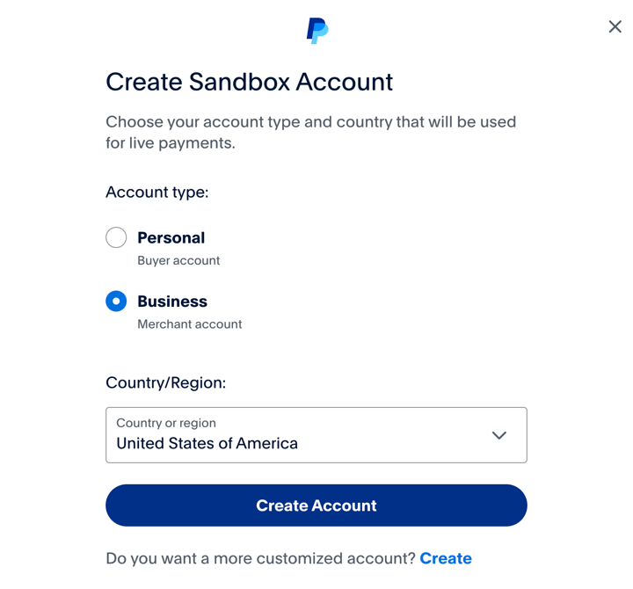Click the white space between the Business option and Country/Region label

coord(316,353)
